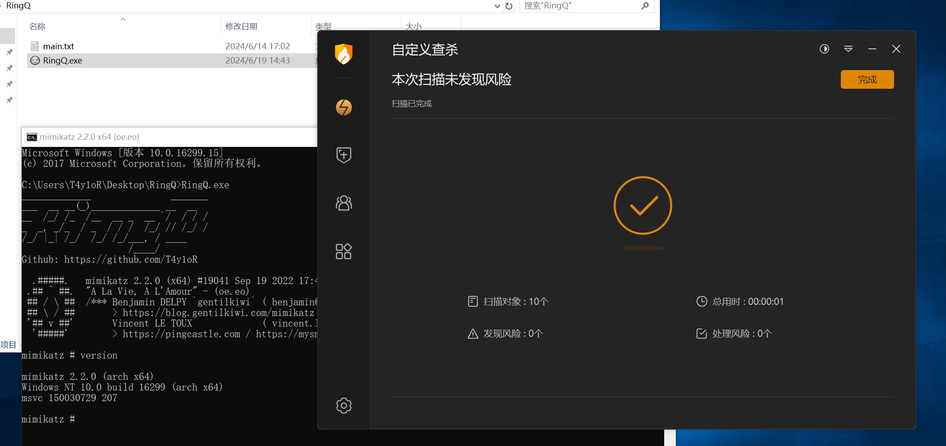This screenshot has height=446, width=946.
Task: Click the 发现风险 : 0个 statistic
Action: point(513,334)
